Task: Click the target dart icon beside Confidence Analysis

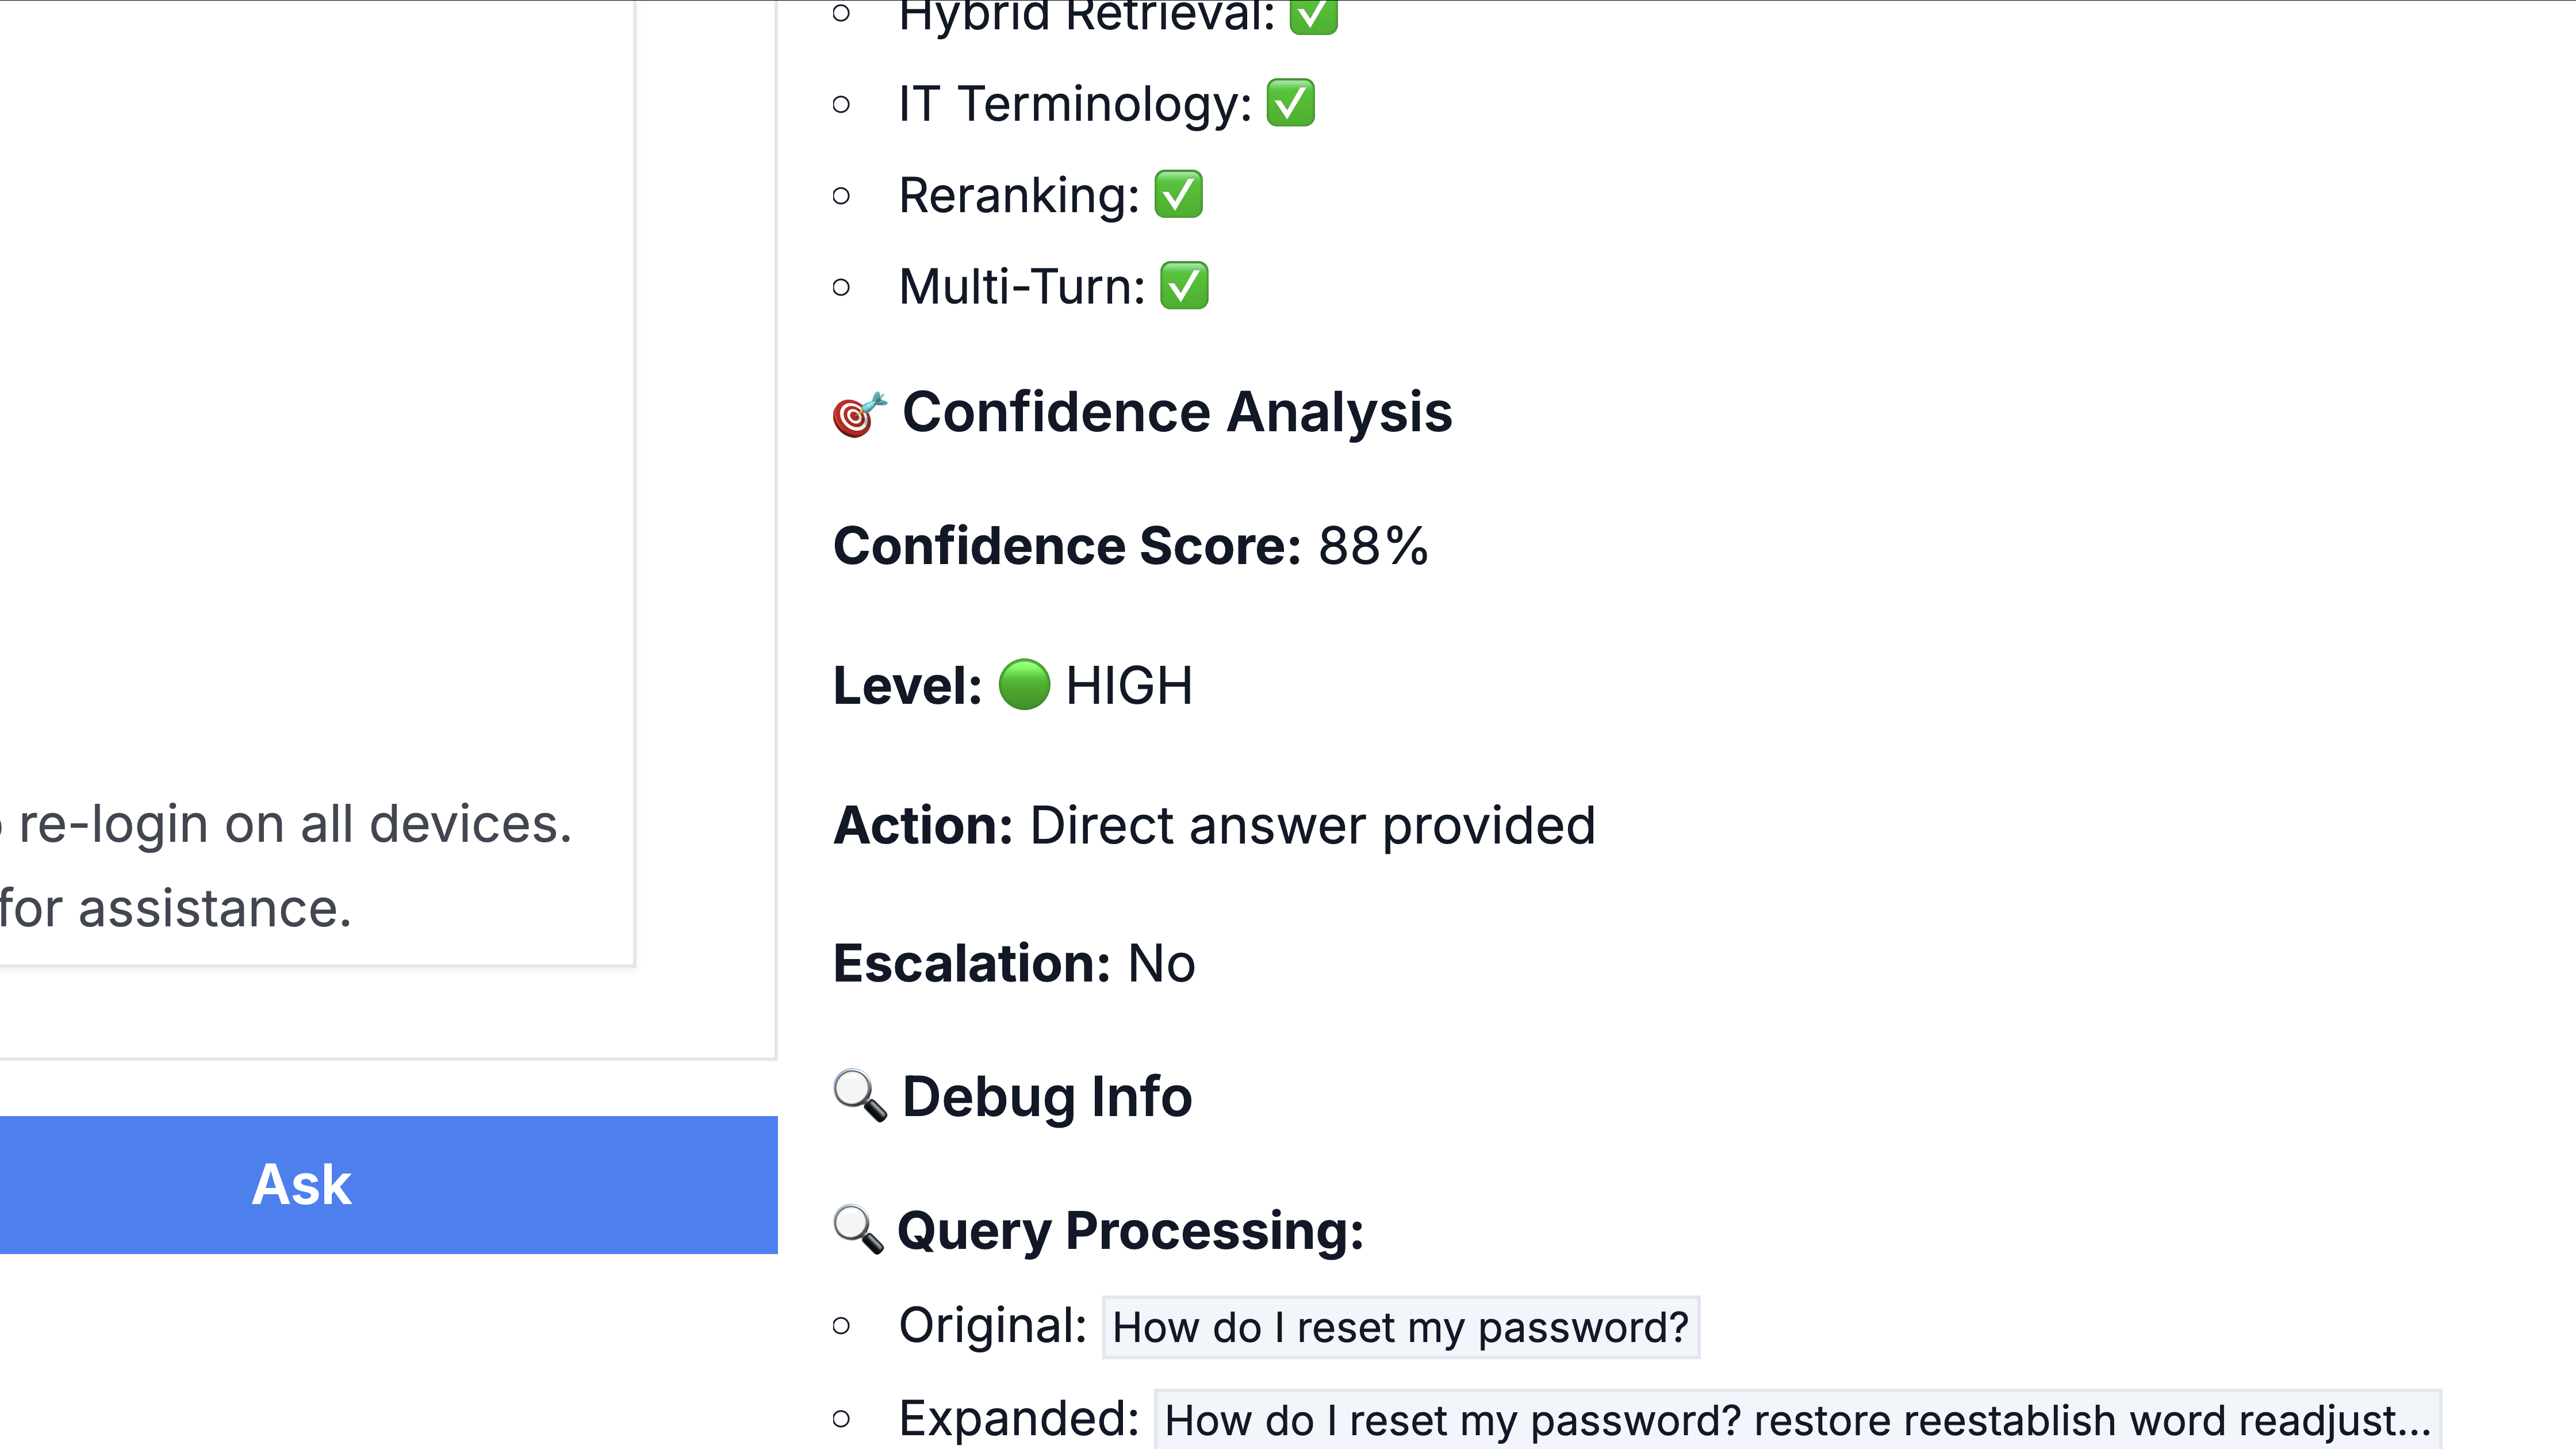Action: [859, 414]
